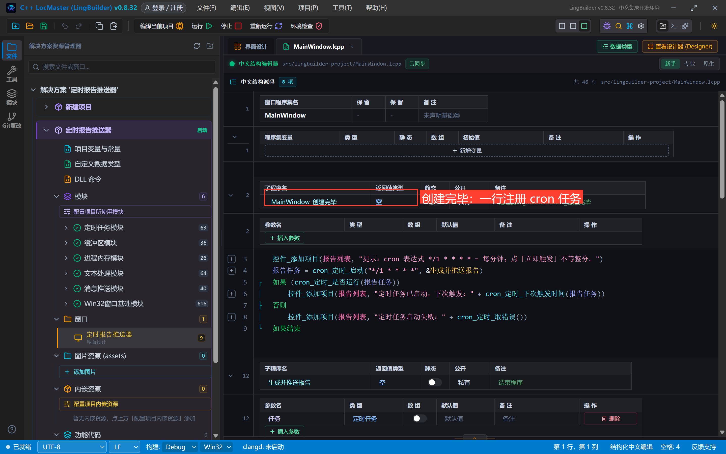726x454 pixels.
Task: Stop execution with the red square icon
Action: (238, 26)
